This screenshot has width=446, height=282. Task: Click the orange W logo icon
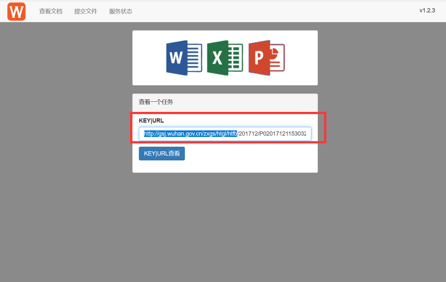[x=16, y=11]
